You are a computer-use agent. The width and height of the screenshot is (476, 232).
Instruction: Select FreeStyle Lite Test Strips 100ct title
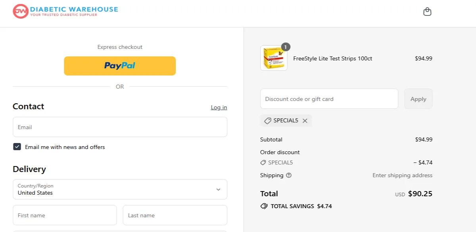(x=332, y=58)
